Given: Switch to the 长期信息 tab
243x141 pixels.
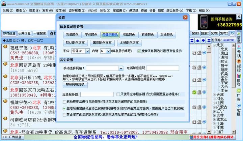Looking at the screenshot, I should coord(25,33).
